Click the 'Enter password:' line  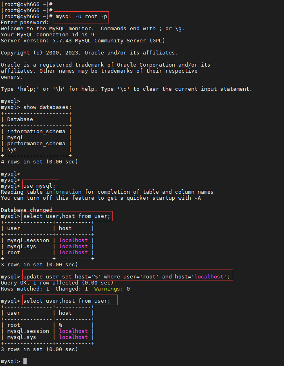[25, 23]
